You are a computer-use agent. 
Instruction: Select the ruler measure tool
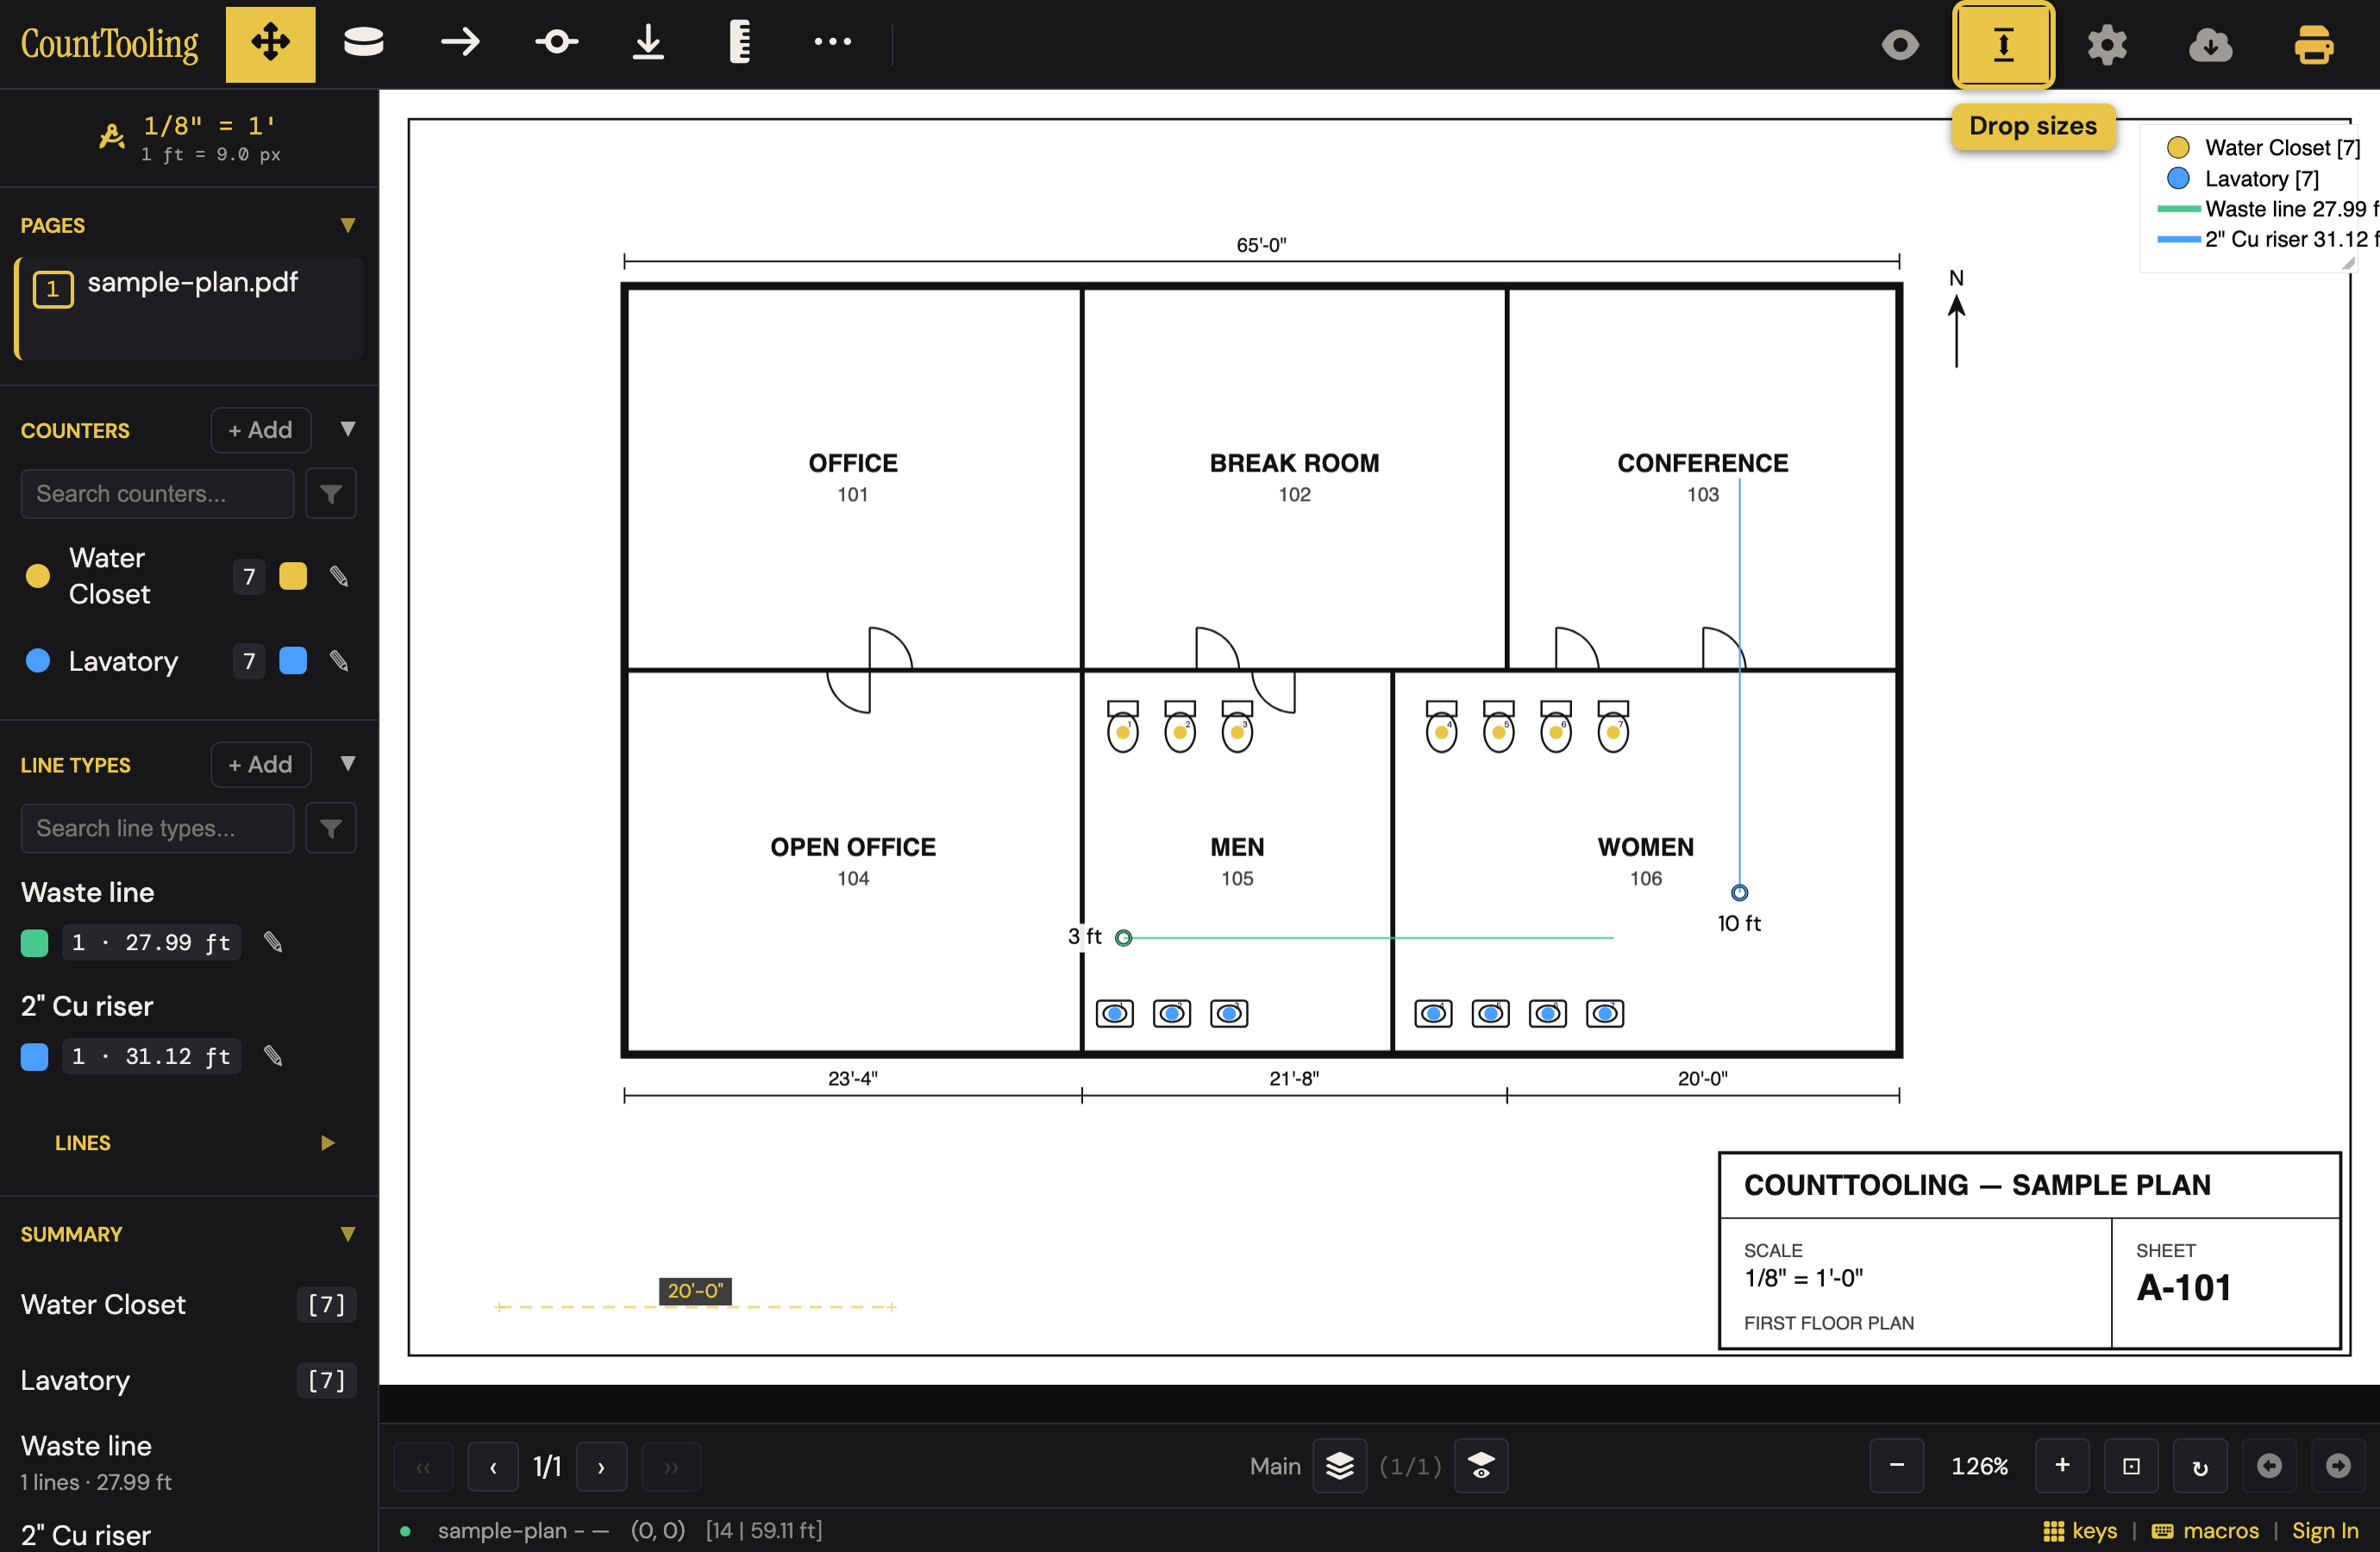click(x=740, y=43)
